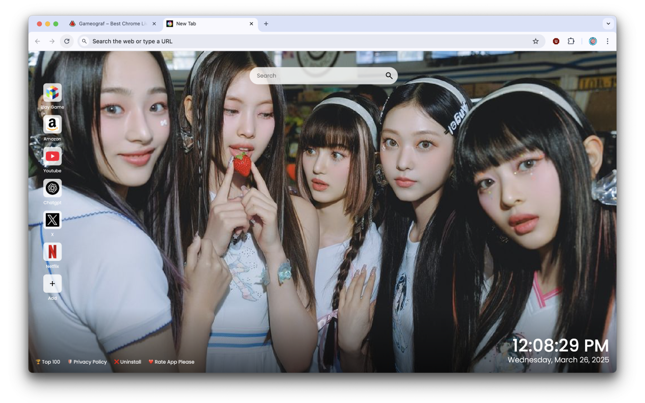
Task: Open the Chatgpt shortcut icon
Action: 52,188
